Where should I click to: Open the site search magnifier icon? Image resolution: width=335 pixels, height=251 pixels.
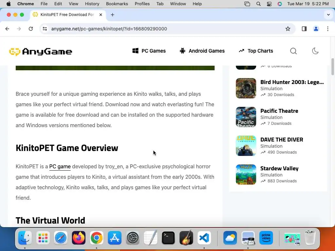coord(293,51)
